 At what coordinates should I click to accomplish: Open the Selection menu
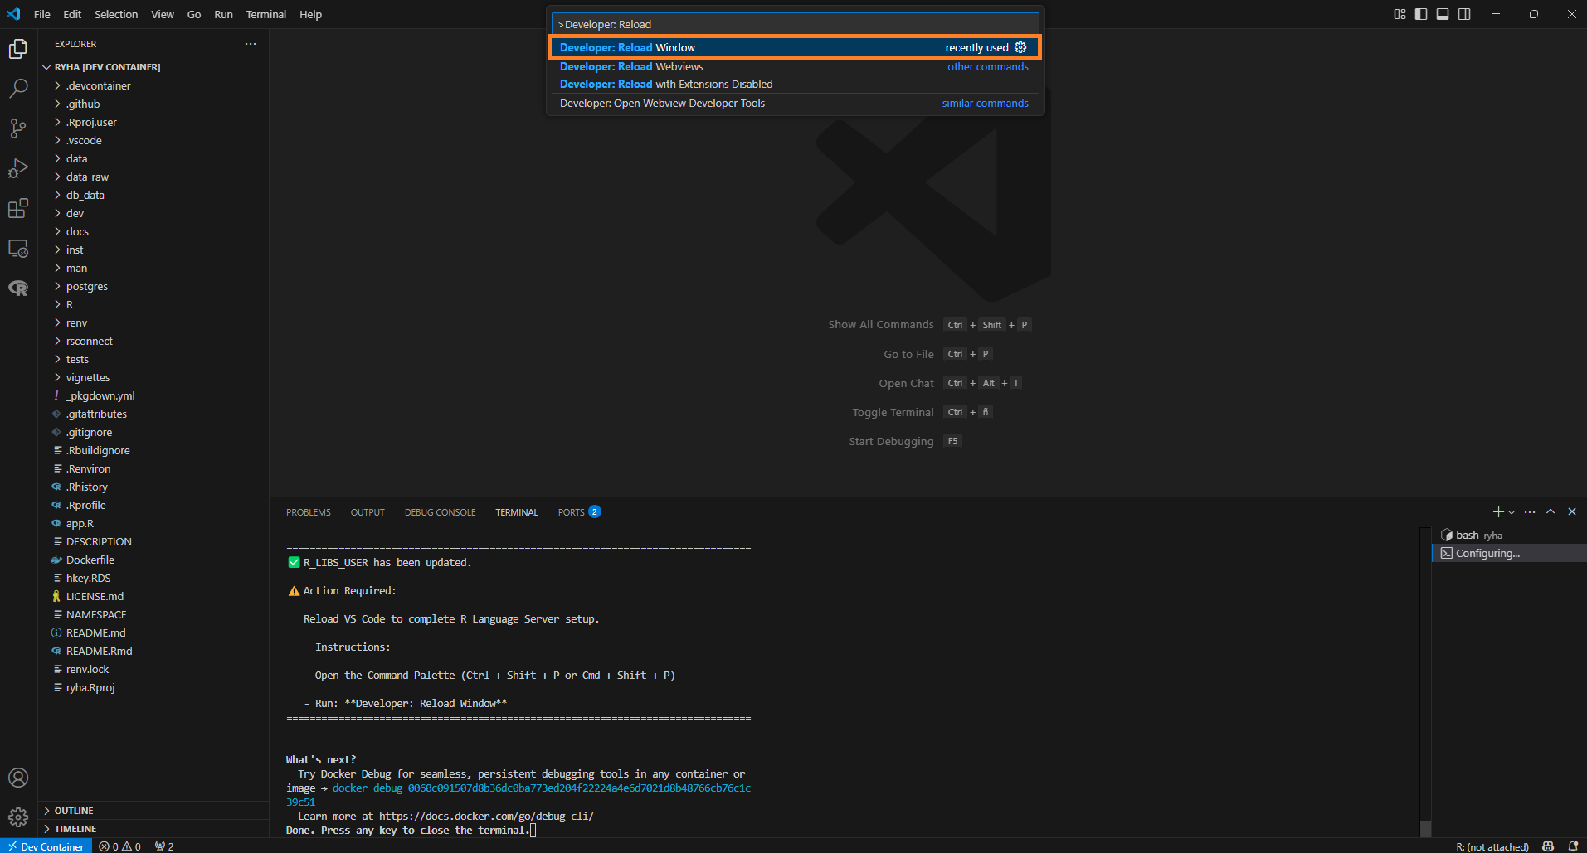pos(116,14)
